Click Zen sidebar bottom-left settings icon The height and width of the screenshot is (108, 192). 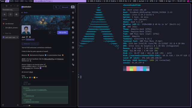click(x=3, y=105)
